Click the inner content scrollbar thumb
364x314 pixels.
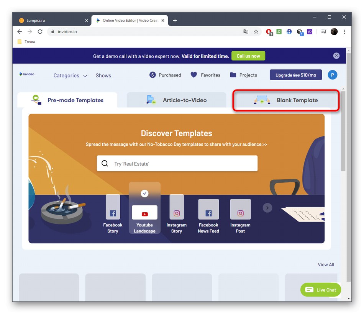pos(343,131)
